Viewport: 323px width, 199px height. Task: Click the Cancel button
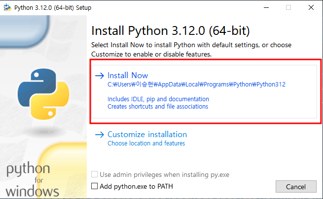[x=296, y=187]
